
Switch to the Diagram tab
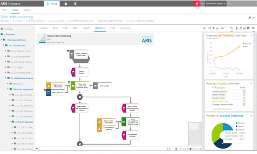click(86, 28)
